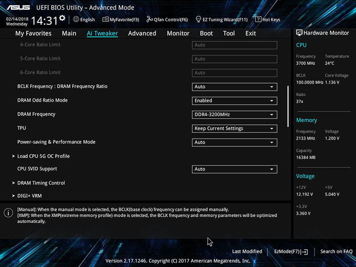Select the Ai Tweaker tab
This screenshot has height=267, width=356.
[x=102, y=33]
